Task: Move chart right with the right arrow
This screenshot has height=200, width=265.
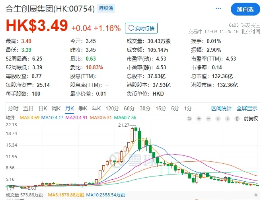Action: [x=228, y=119]
